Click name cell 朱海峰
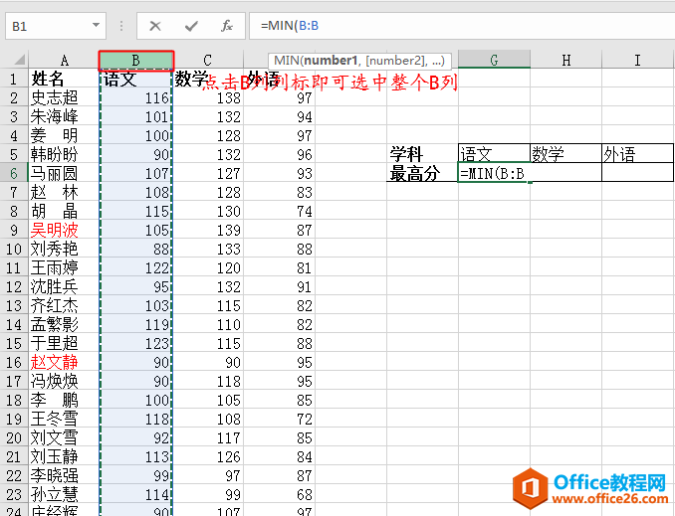Screen dimensions: 675x516 (x=64, y=116)
